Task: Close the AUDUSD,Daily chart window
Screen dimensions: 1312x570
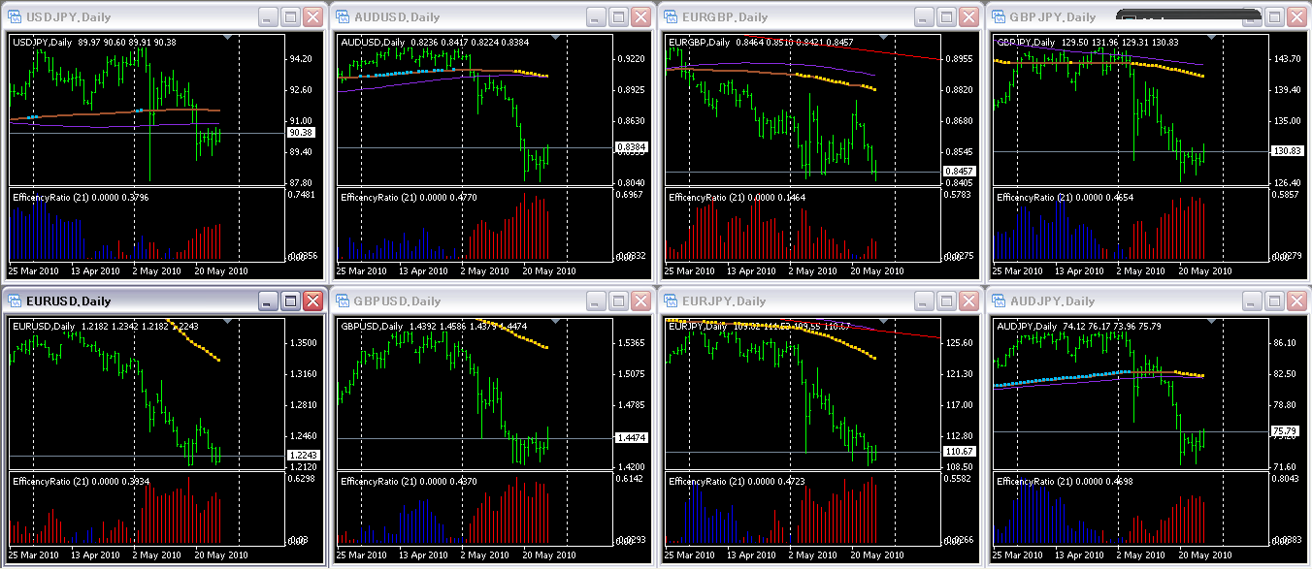Action: [640, 17]
